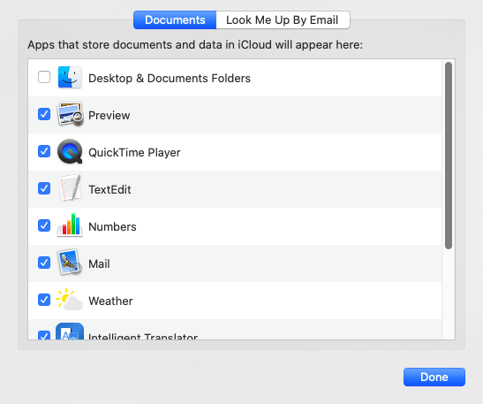Uncheck the Intelligent Translator checkbox
The image size is (483, 404).
(x=44, y=335)
